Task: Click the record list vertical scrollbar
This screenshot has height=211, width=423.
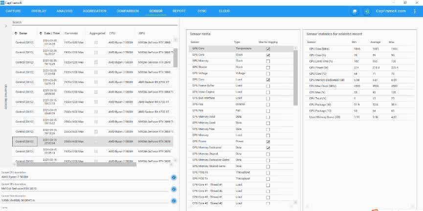Action: [176, 58]
